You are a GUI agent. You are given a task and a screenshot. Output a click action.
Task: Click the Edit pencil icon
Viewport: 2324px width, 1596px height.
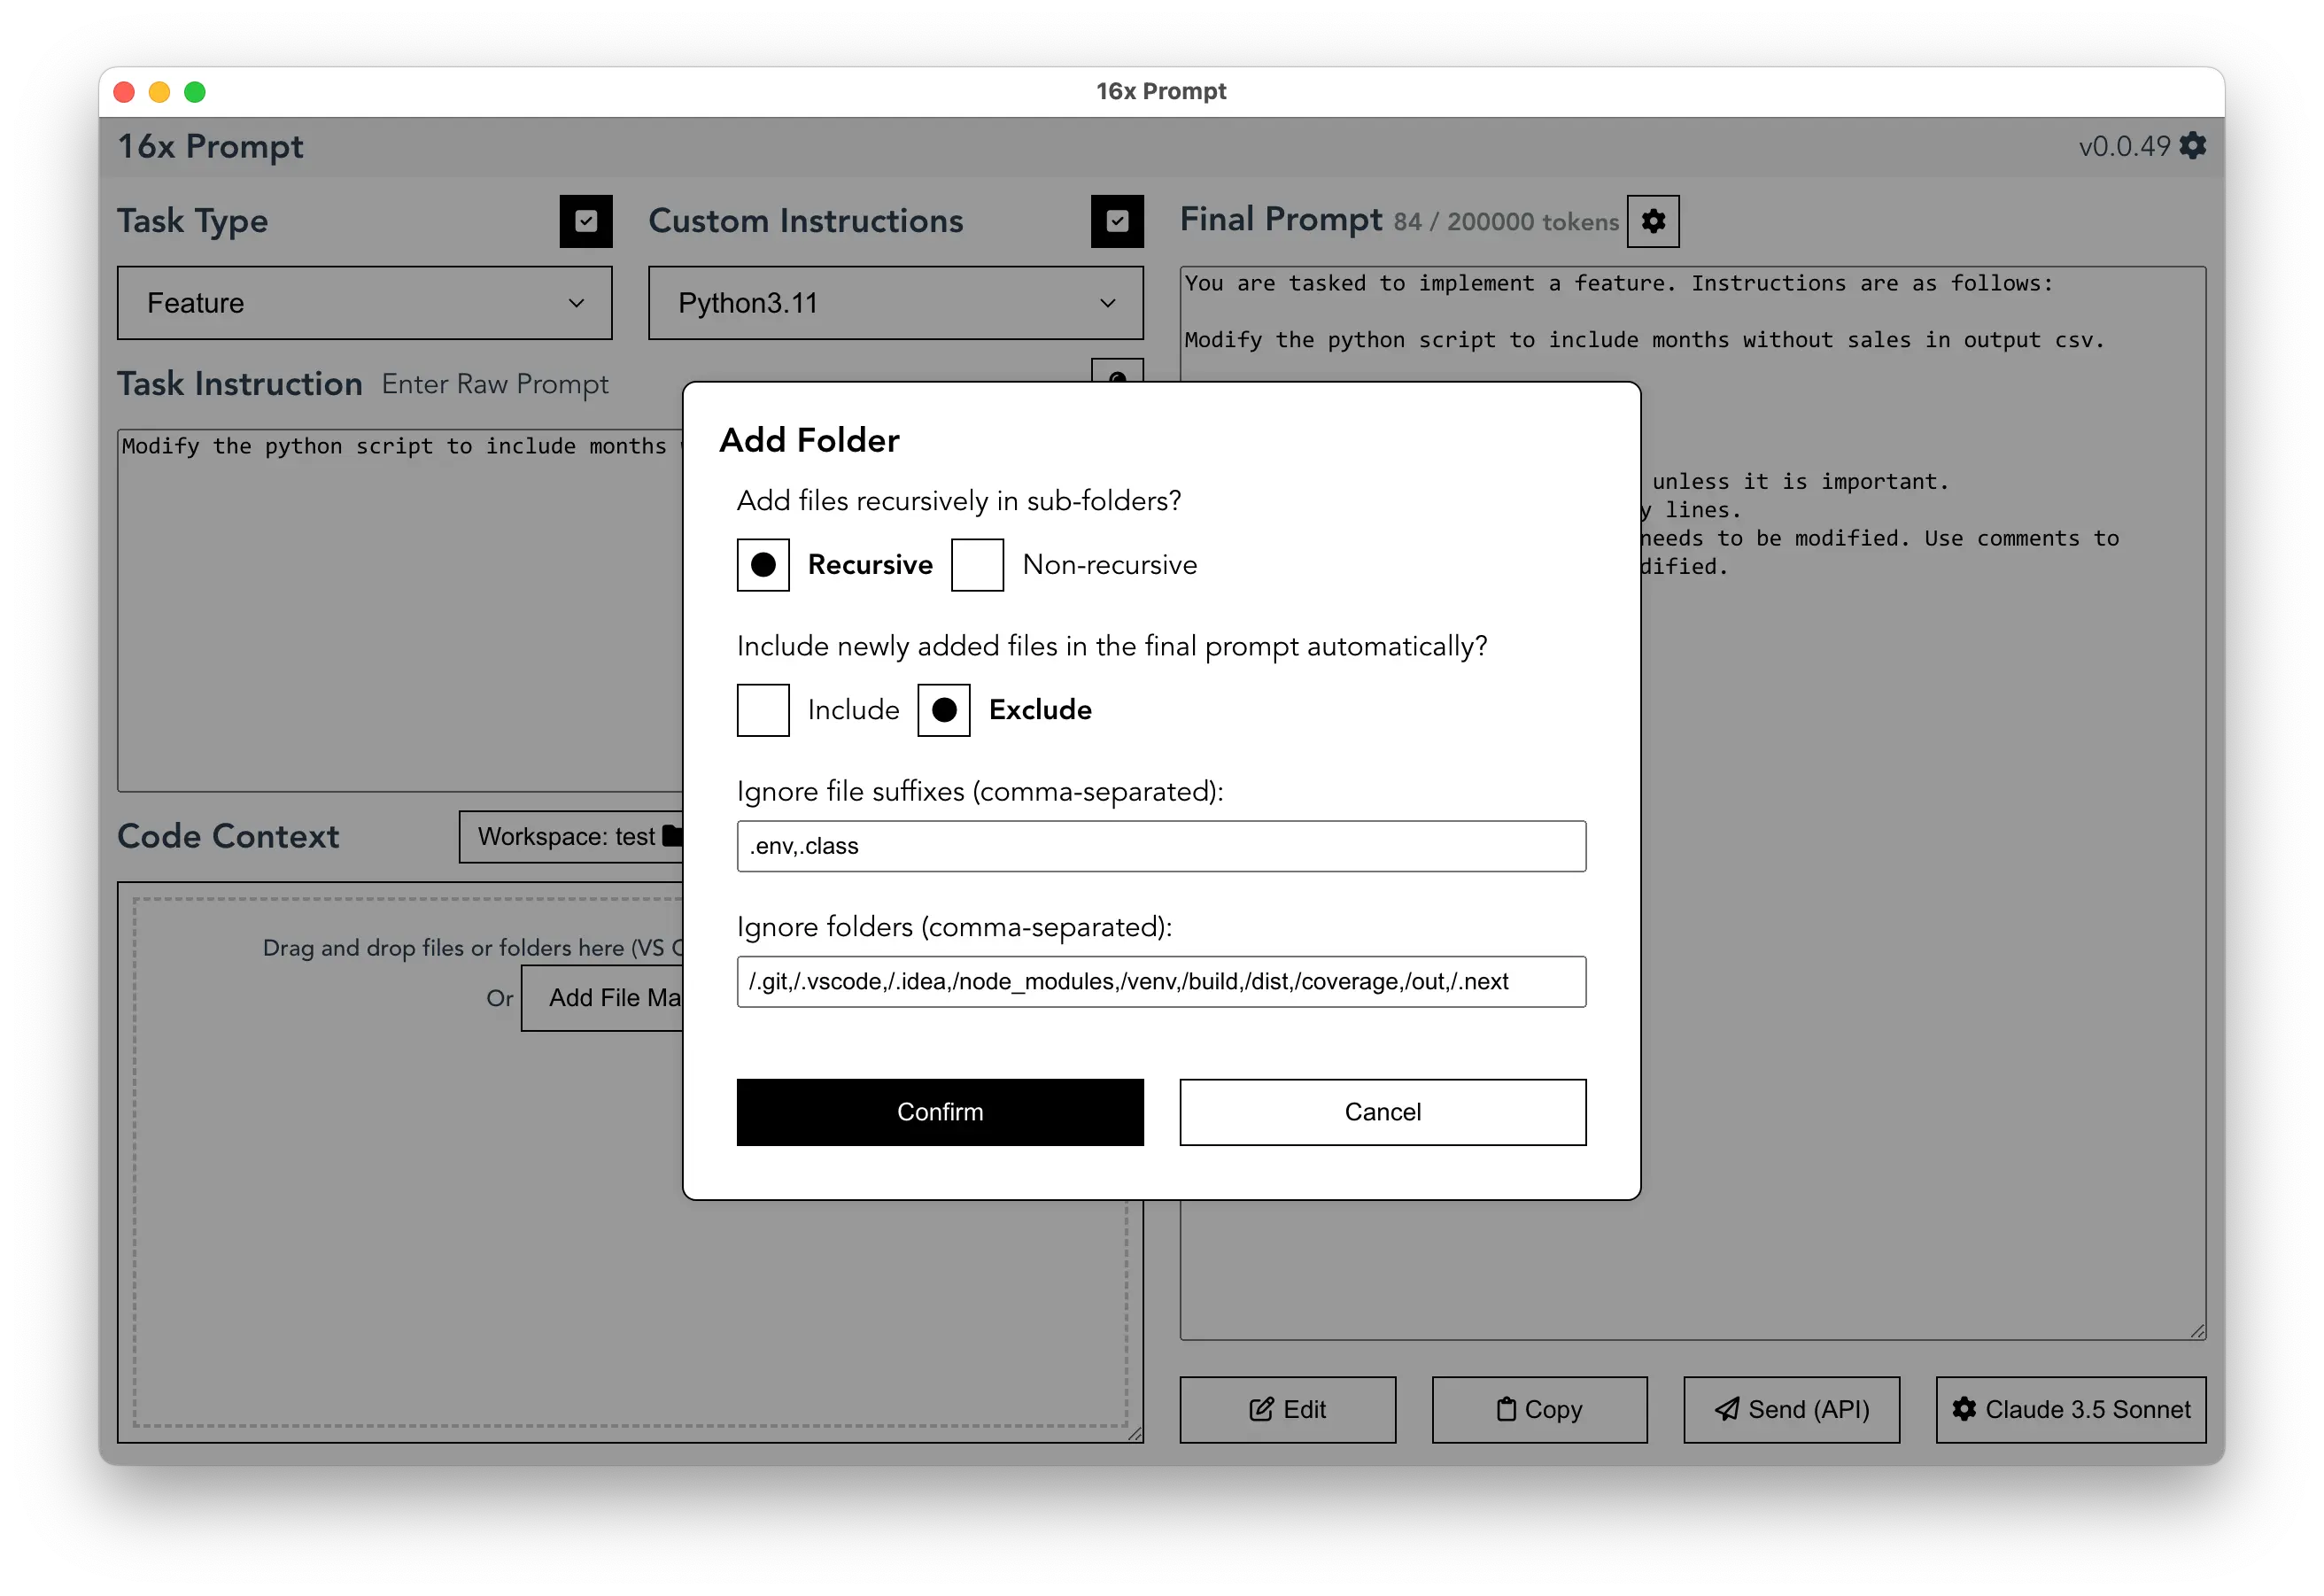(1261, 1409)
